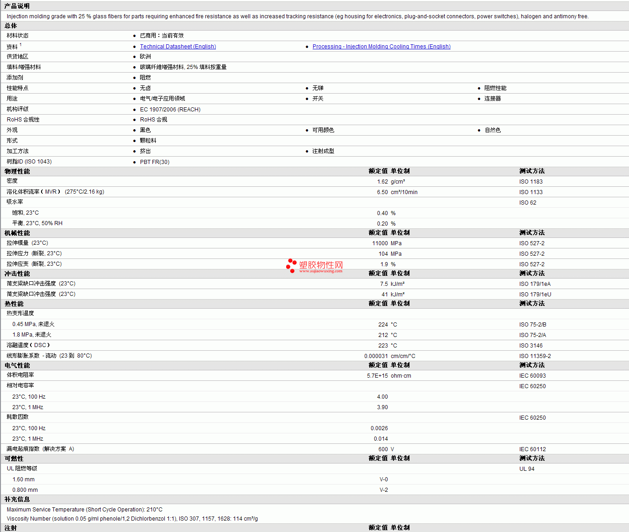Click the '挤出' processing method
The image size is (629, 532).
(x=146, y=151)
